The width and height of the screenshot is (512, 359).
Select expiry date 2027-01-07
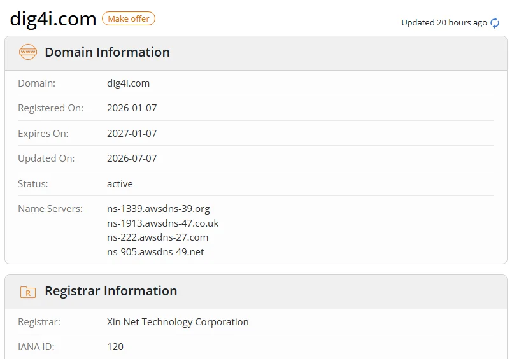click(132, 134)
